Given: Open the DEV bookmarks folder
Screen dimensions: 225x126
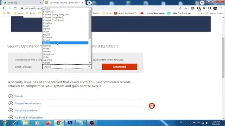Looking at the screenshot, I should (x=7, y=13).
